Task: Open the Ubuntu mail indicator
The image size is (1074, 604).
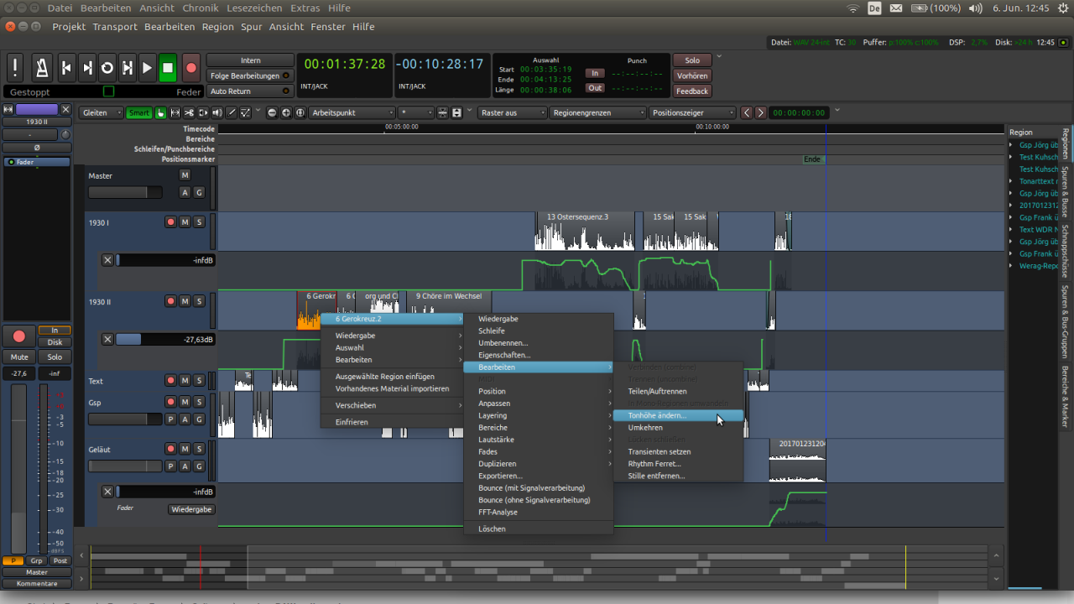Action: (x=896, y=8)
